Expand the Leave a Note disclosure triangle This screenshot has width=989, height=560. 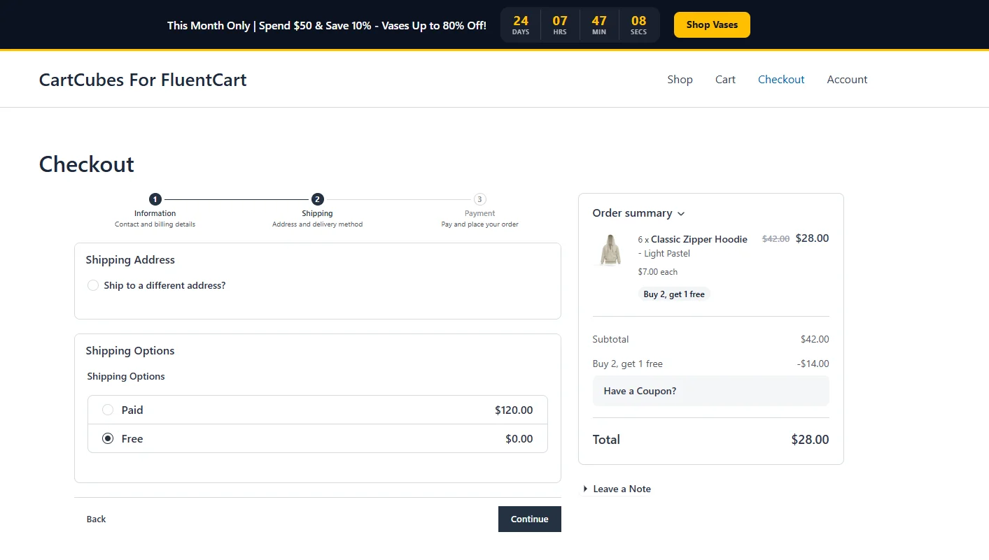tap(586, 489)
